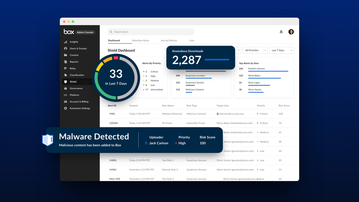
Task: Open the Content sidebar link
Action: point(74,55)
